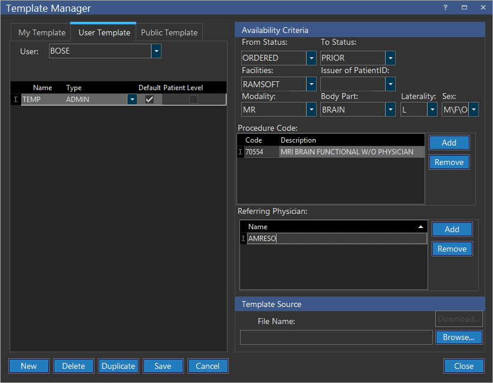This screenshot has width=493, height=383.
Task: Click Add button for Procedure Code
Action: pos(449,143)
